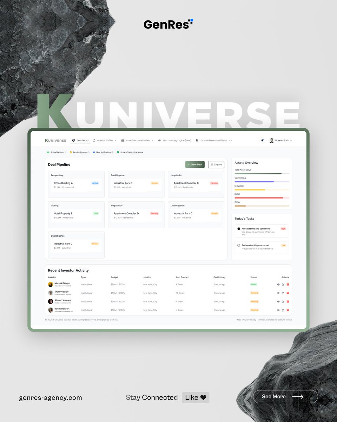Click the KUNIVERSE logo in the navbar

pyautogui.click(x=55, y=140)
